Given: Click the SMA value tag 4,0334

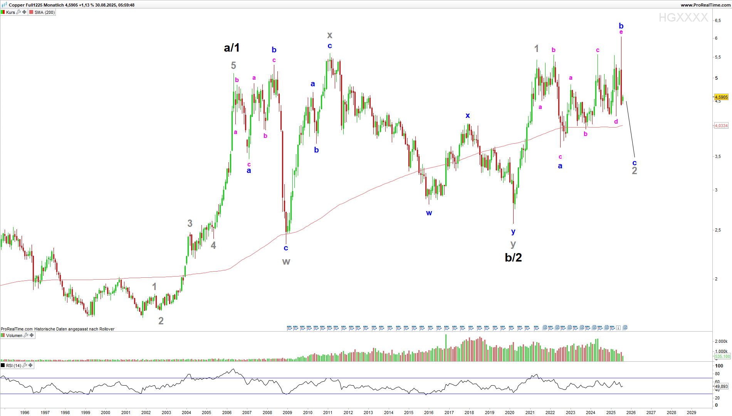Looking at the screenshot, I should tap(721, 126).
